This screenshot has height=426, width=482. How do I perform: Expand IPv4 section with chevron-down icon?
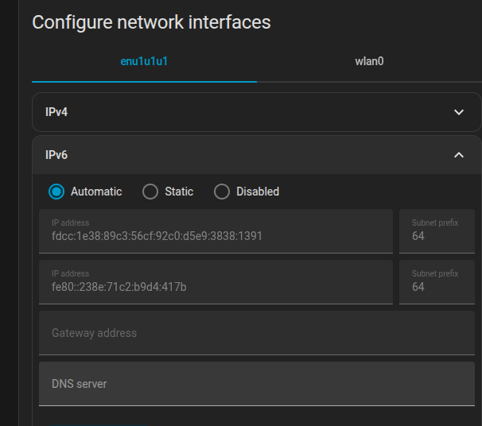click(x=459, y=112)
